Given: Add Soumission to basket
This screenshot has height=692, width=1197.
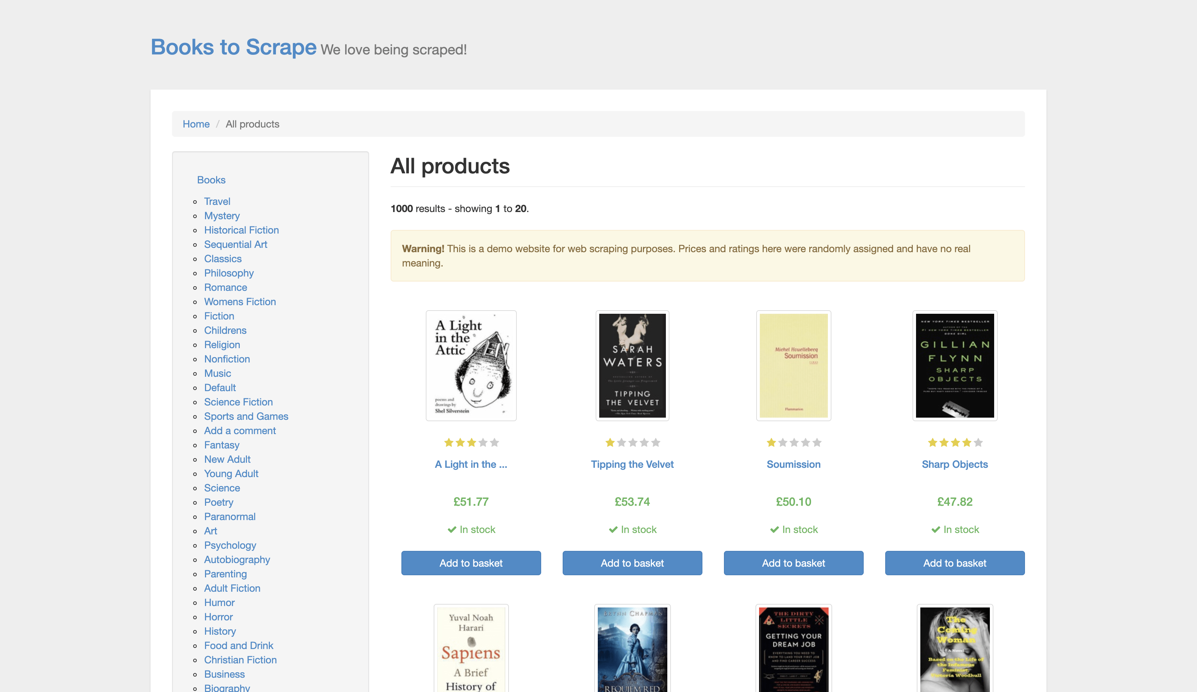Looking at the screenshot, I should [x=793, y=563].
